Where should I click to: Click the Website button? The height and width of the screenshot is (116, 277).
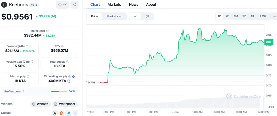[40, 104]
